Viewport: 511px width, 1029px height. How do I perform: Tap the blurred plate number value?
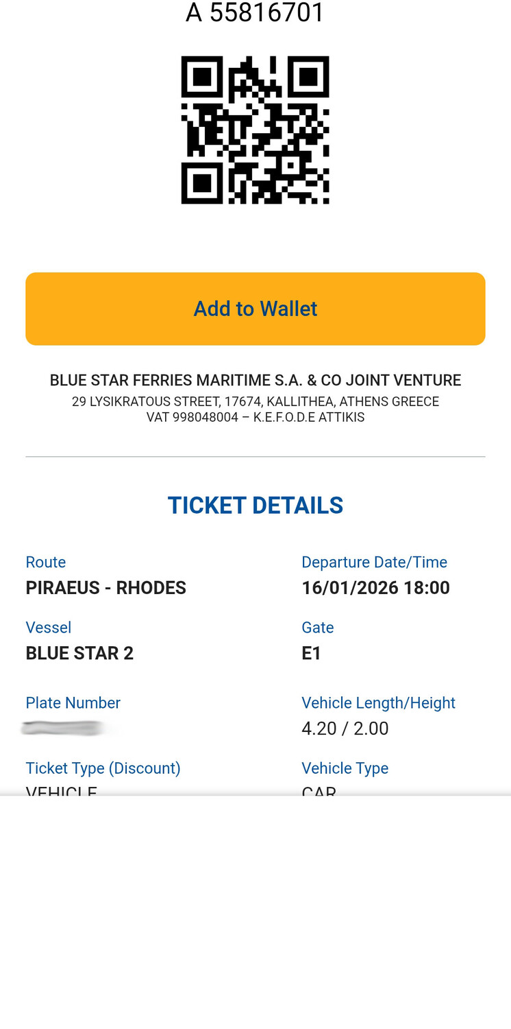point(63,728)
